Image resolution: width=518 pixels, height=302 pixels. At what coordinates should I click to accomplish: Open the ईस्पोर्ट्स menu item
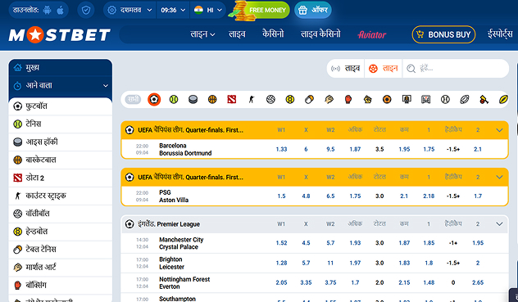pyautogui.click(x=500, y=34)
